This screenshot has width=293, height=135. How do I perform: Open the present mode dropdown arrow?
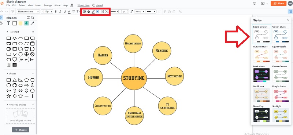click(x=267, y=3)
